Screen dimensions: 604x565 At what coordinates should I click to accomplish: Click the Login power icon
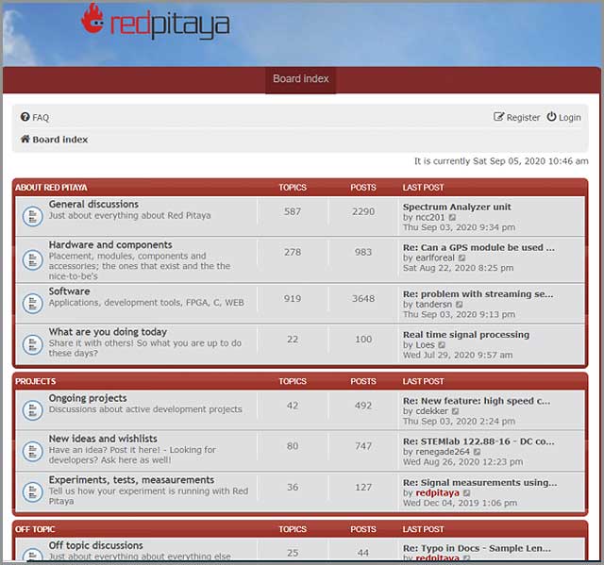tap(551, 117)
